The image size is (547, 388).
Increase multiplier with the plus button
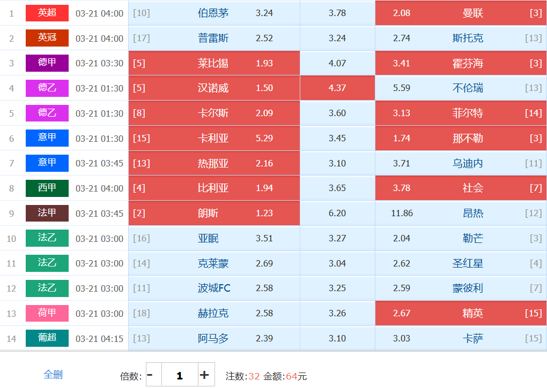204,375
